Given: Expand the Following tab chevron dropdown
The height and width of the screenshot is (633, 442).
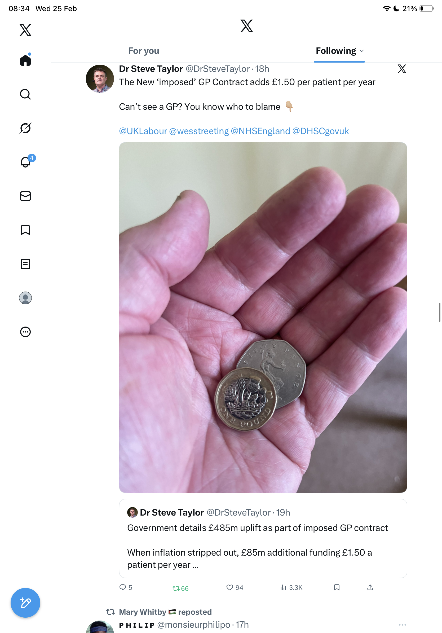Looking at the screenshot, I should coord(362,51).
